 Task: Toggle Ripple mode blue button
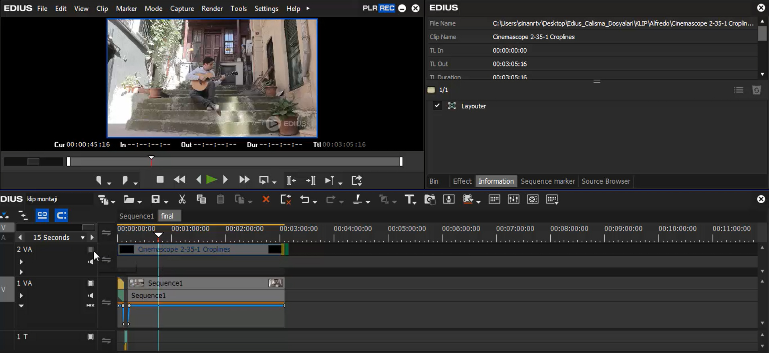(61, 215)
